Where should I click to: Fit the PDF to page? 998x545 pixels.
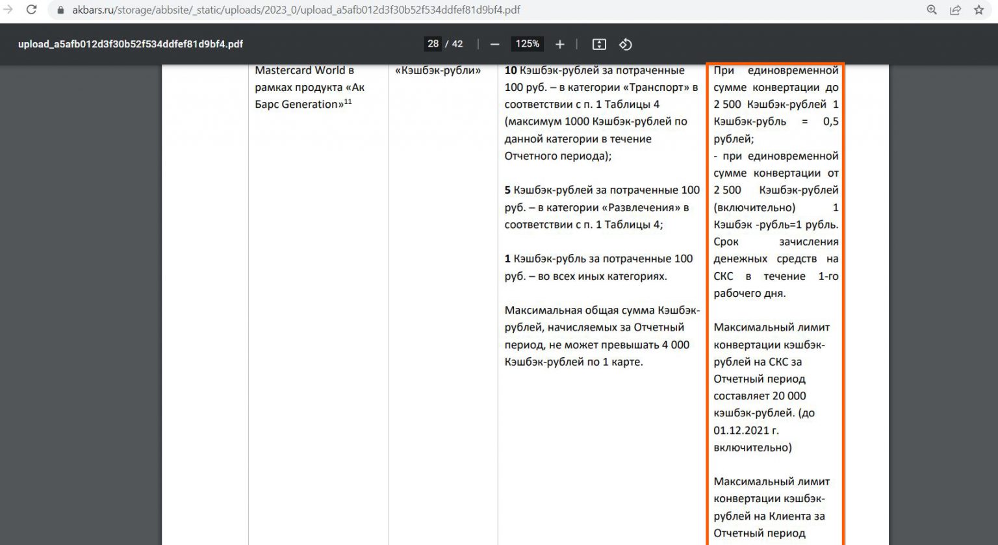click(x=599, y=44)
